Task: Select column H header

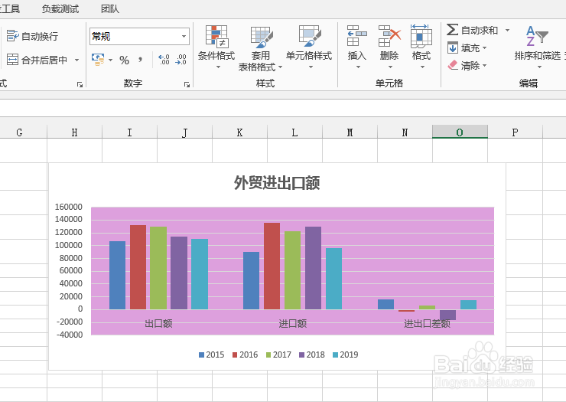Action: 75,132
